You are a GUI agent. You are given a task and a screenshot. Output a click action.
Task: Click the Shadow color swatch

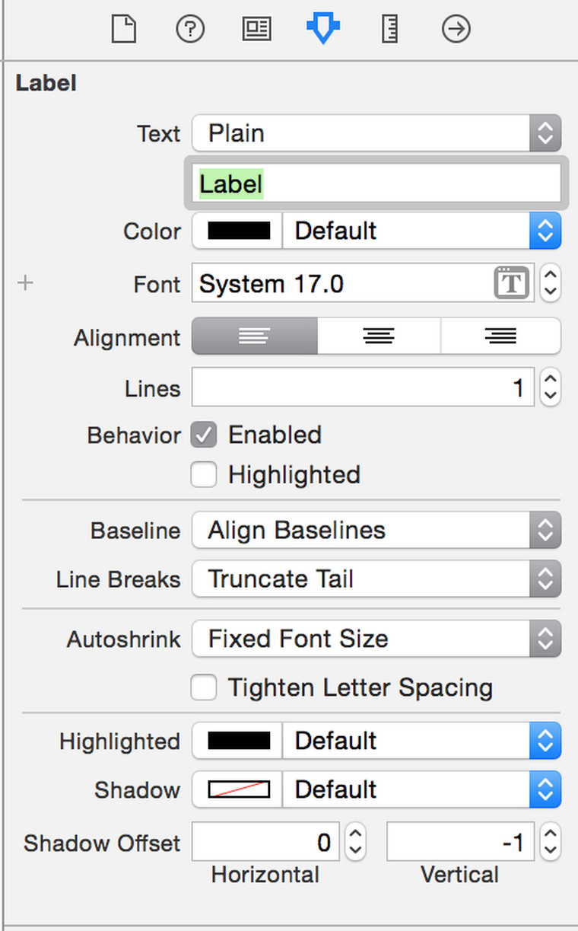(238, 789)
